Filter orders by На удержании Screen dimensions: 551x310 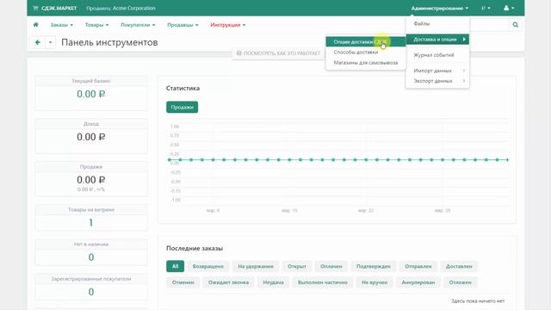click(256, 266)
